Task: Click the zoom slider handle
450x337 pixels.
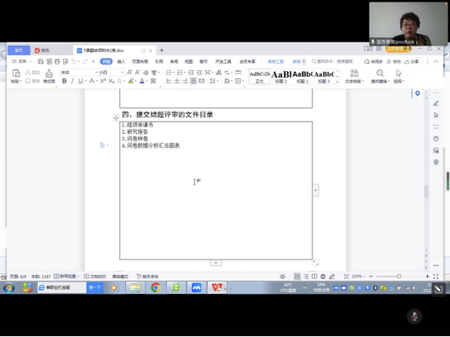Action: [x=399, y=277]
